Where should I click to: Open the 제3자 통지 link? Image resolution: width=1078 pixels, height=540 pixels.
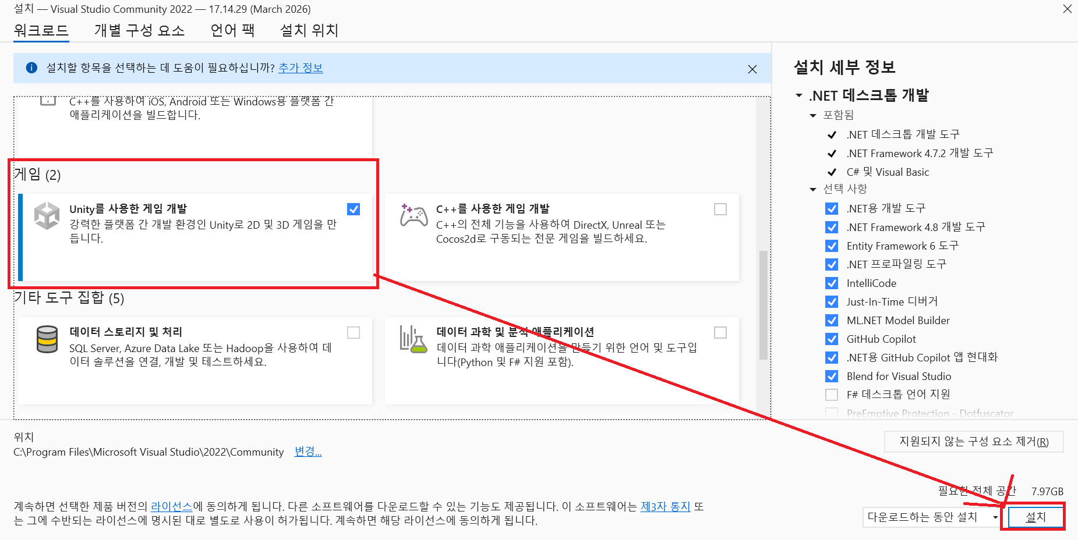(665, 506)
